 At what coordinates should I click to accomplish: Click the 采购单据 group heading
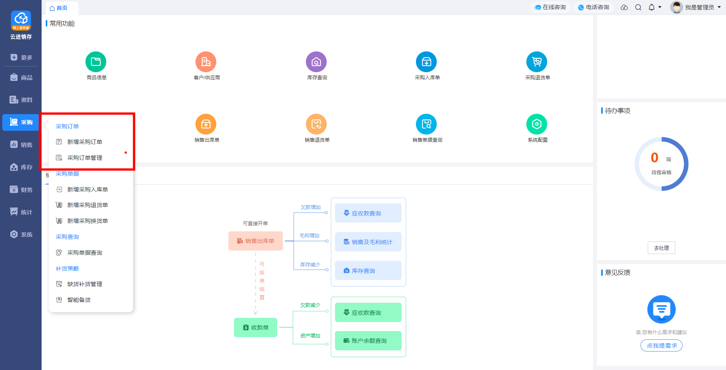pyautogui.click(x=67, y=174)
